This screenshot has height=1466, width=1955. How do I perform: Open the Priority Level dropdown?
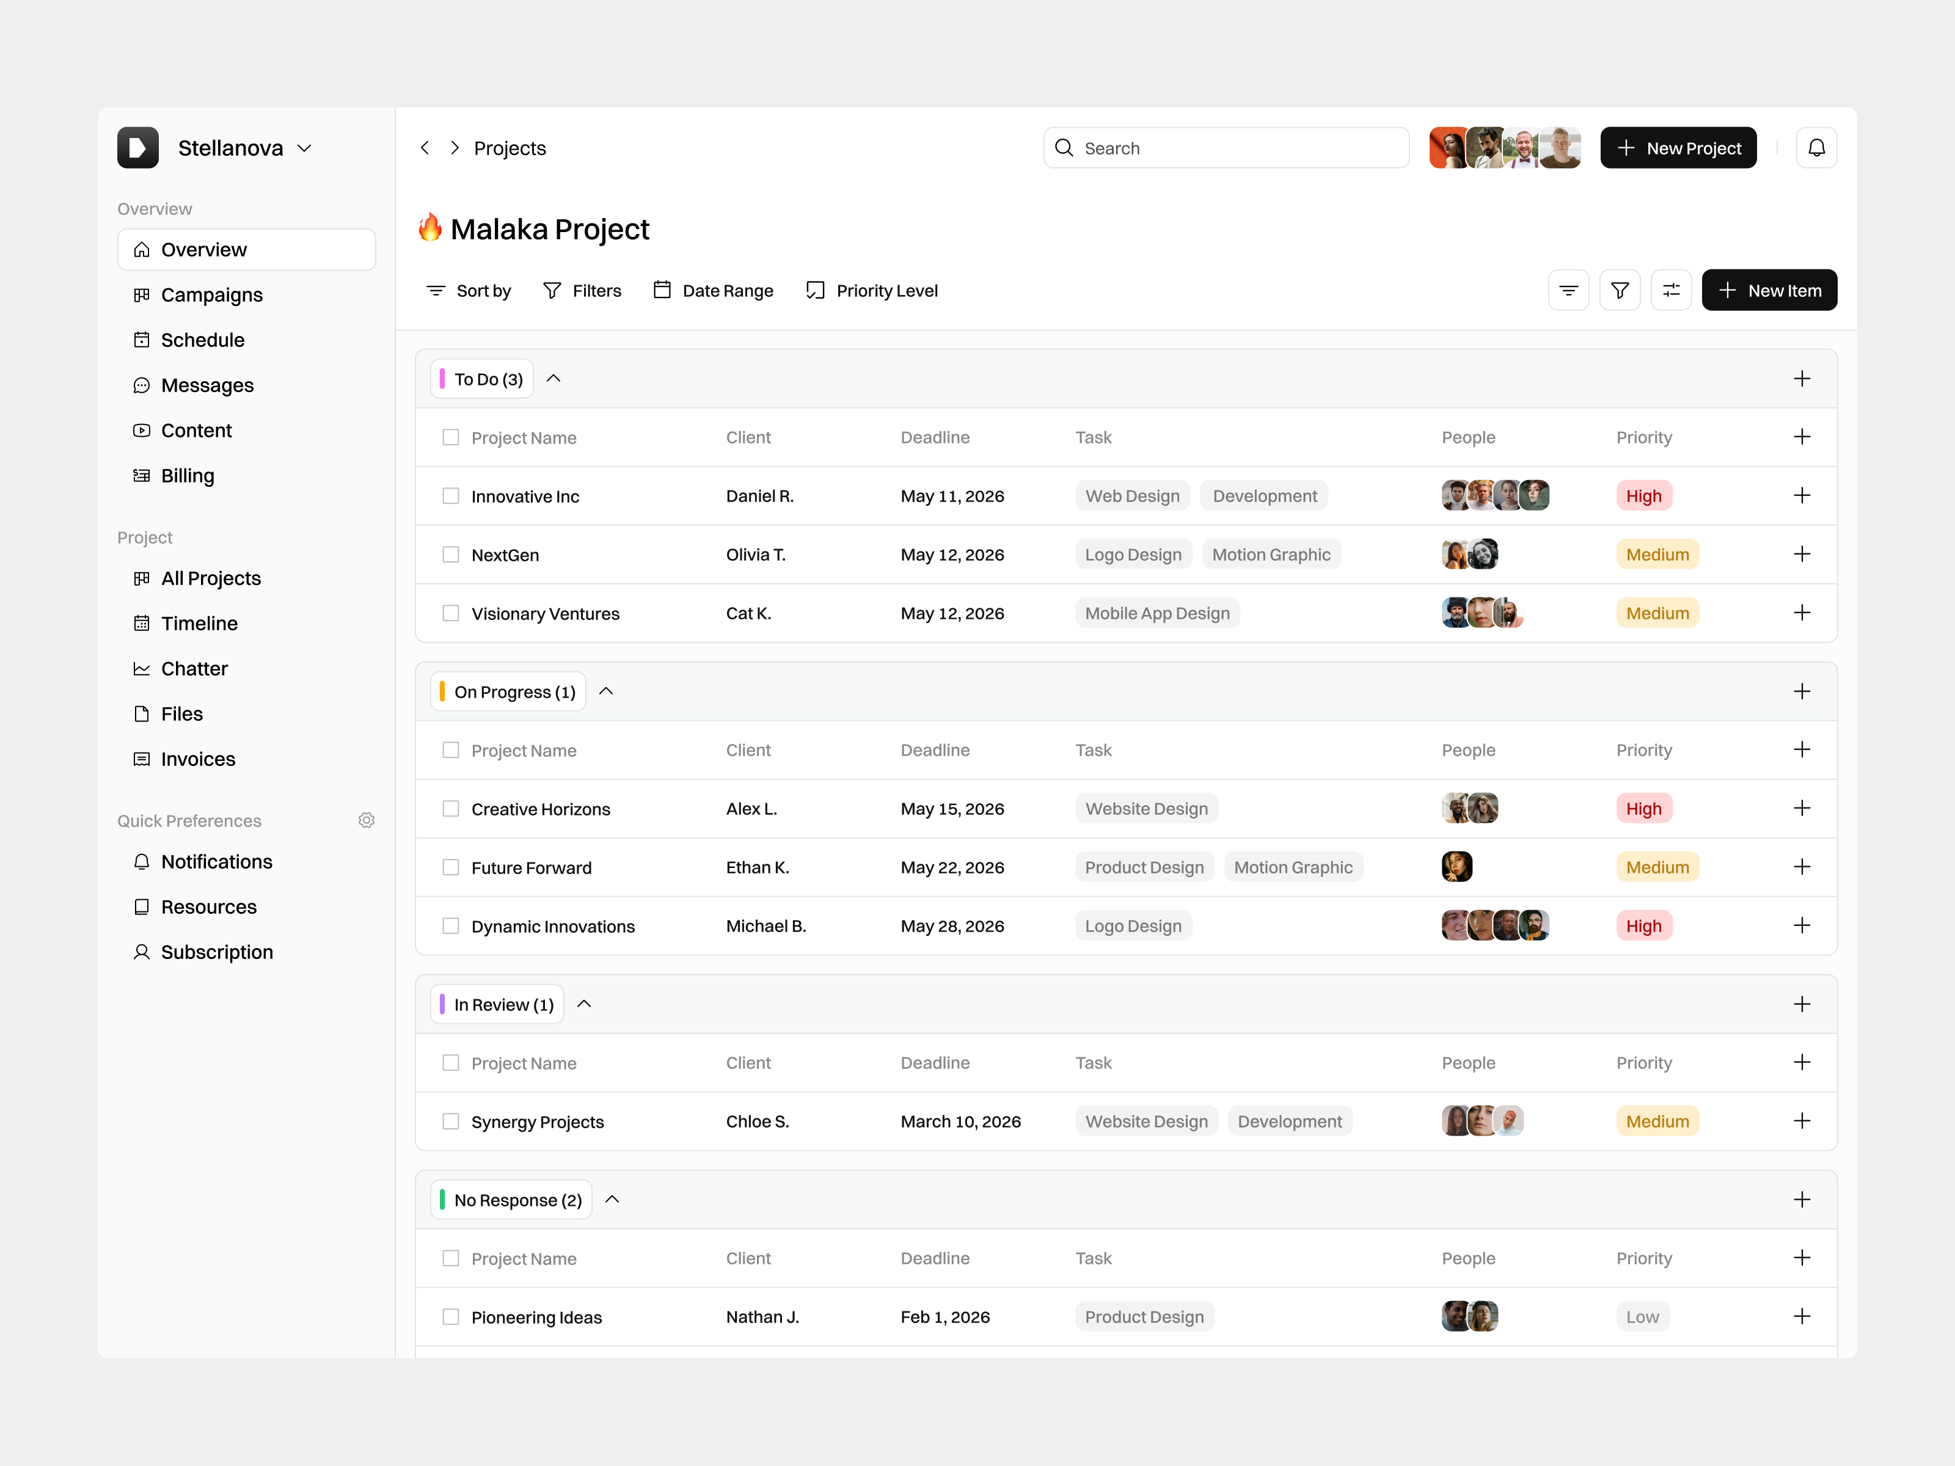pyautogui.click(x=871, y=290)
